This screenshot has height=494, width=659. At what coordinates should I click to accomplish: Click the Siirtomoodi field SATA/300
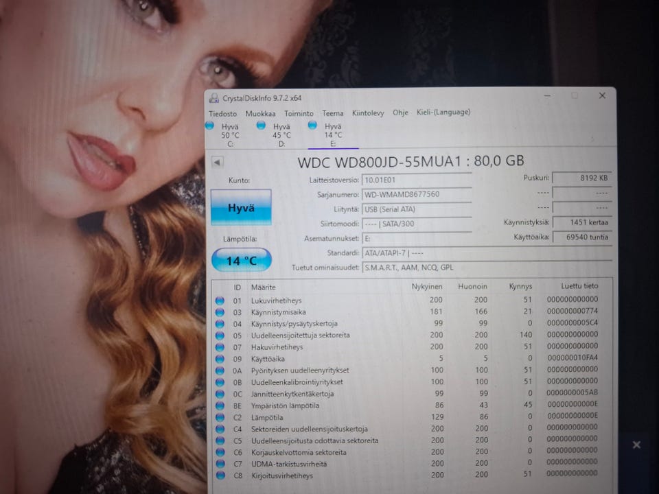click(417, 224)
